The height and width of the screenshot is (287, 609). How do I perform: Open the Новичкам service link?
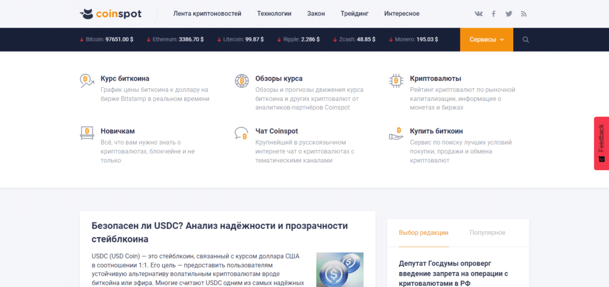(x=118, y=131)
